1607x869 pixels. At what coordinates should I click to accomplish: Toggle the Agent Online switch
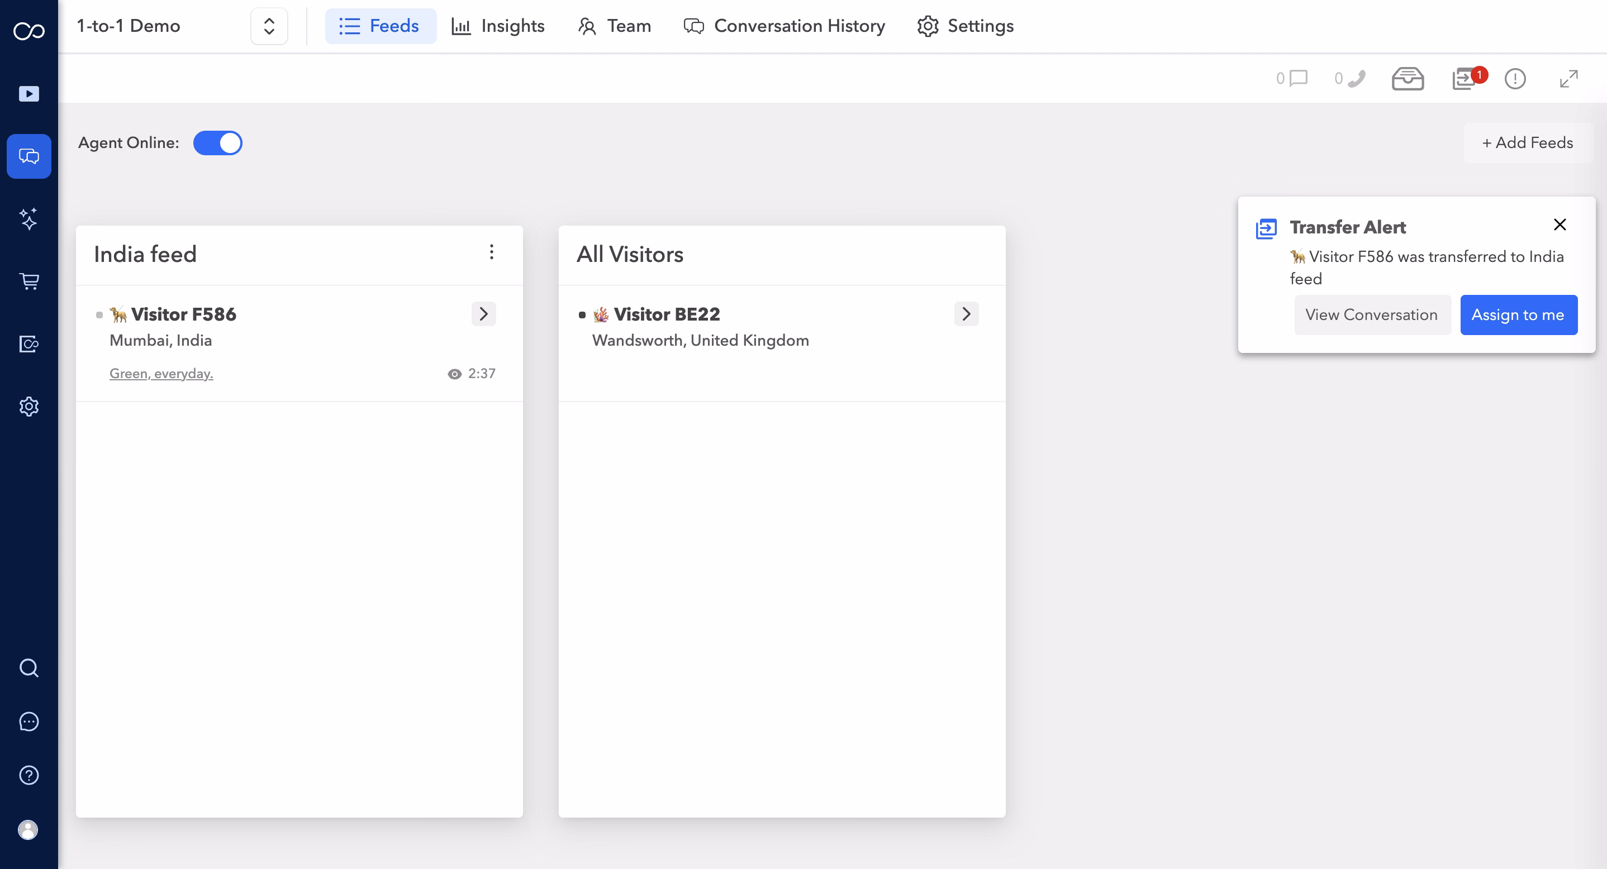point(217,143)
